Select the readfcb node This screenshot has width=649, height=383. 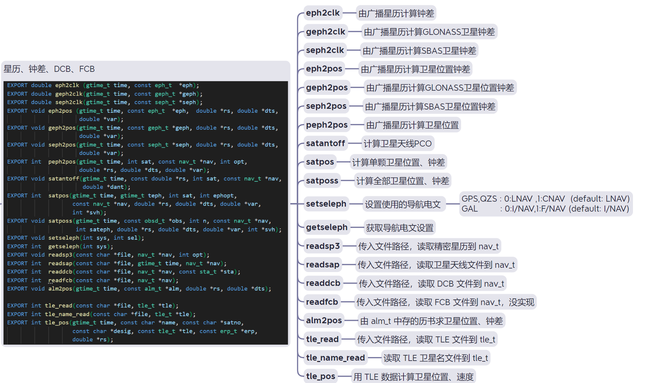(x=322, y=302)
